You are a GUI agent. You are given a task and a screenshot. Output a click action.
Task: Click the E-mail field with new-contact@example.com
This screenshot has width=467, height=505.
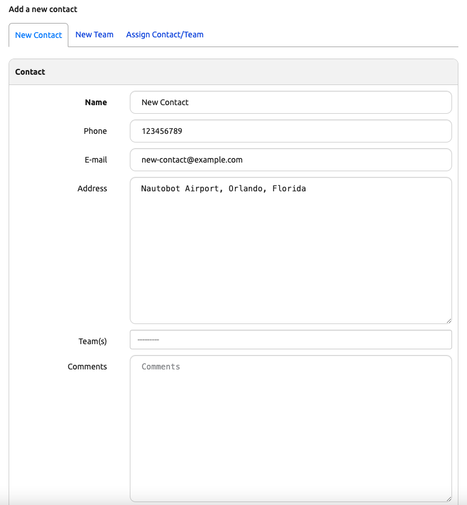(x=291, y=160)
